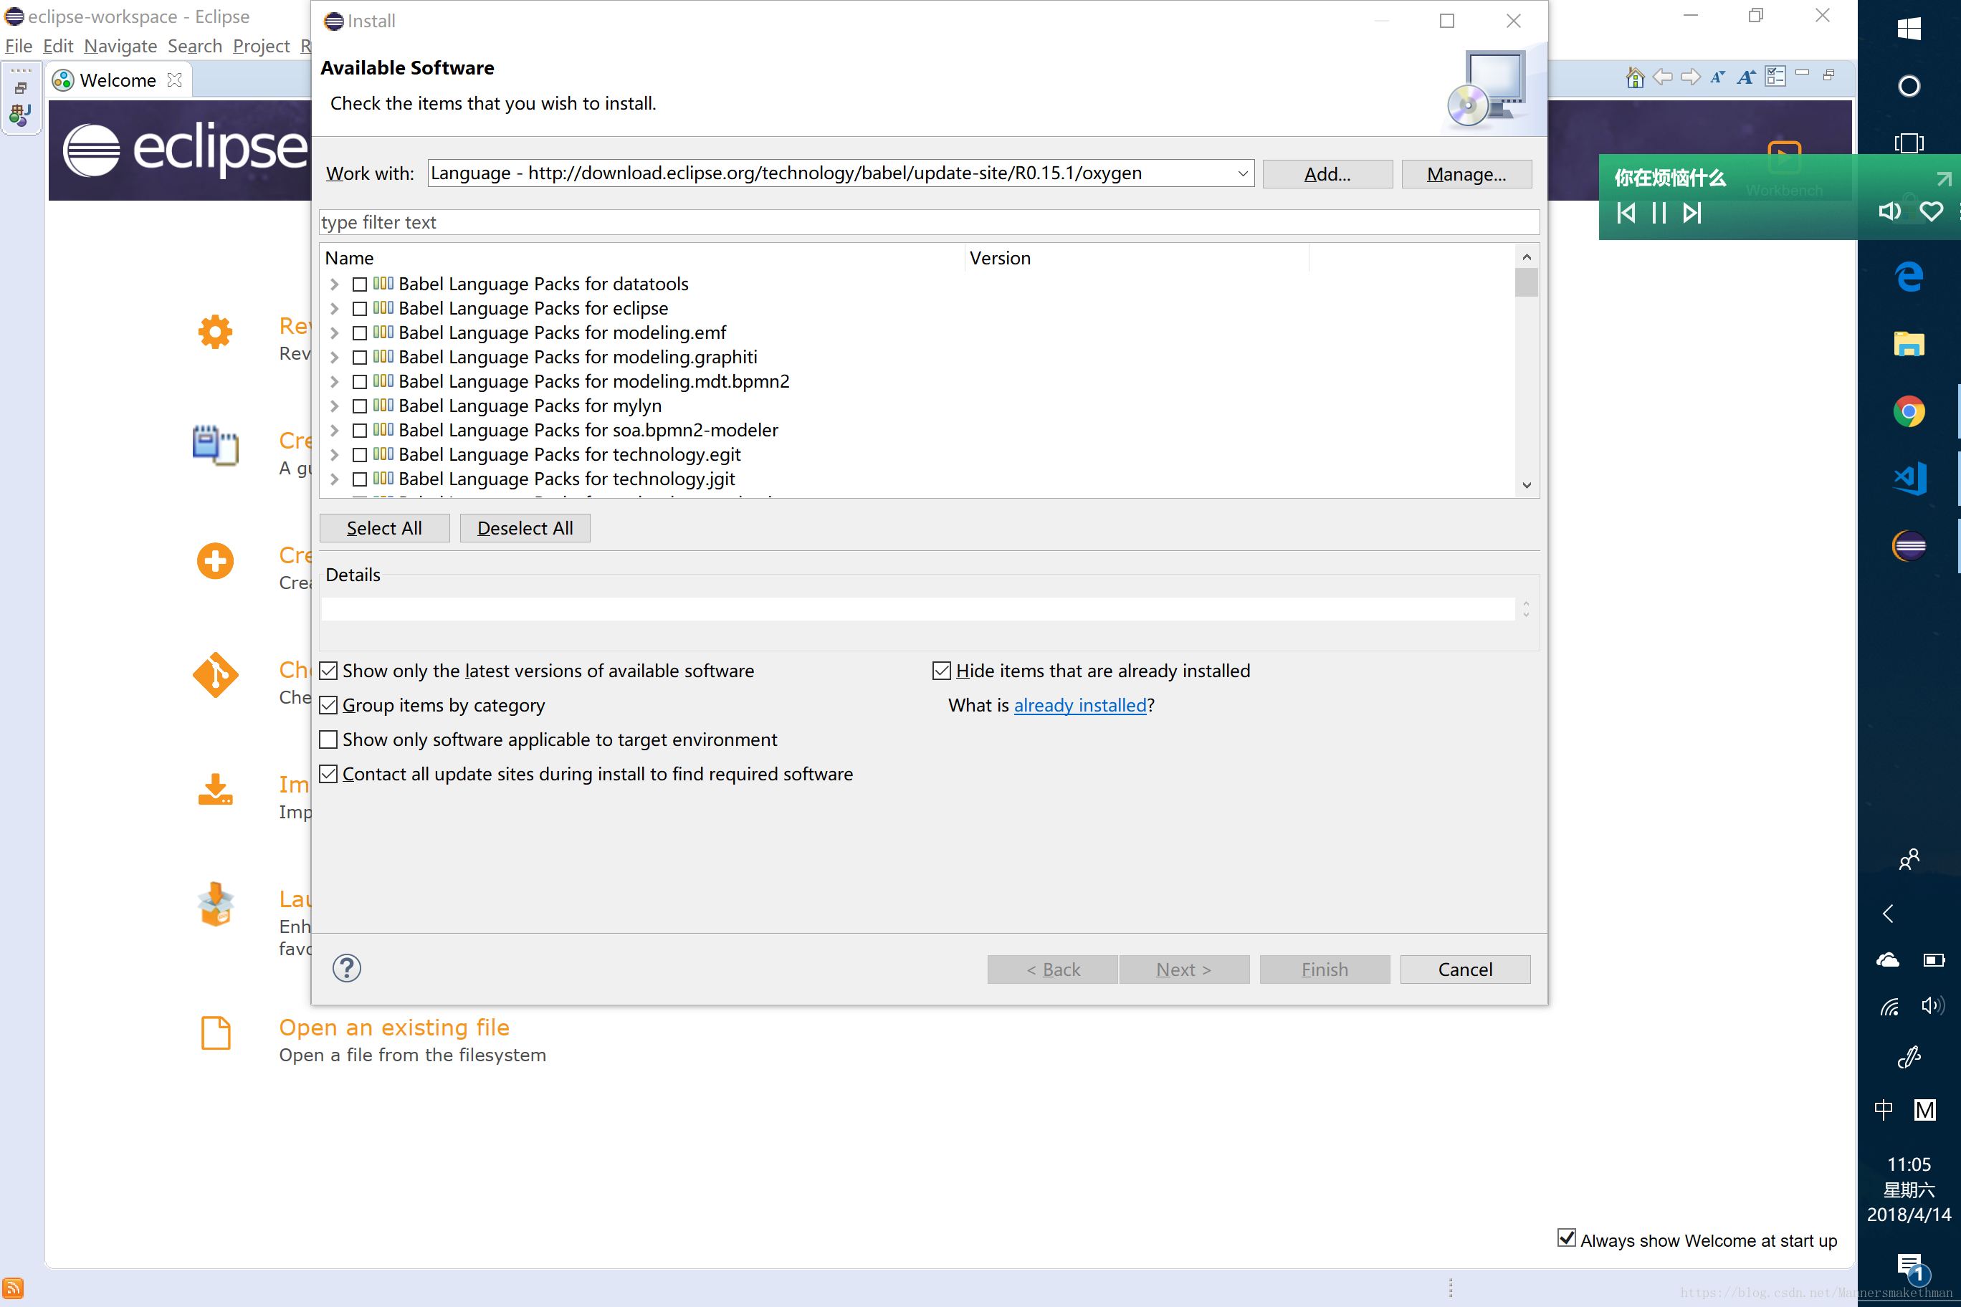The image size is (1961, 1307).
Task: Pause the music in the green widget
Action: pyautogui.click(x=1659, y=213)
